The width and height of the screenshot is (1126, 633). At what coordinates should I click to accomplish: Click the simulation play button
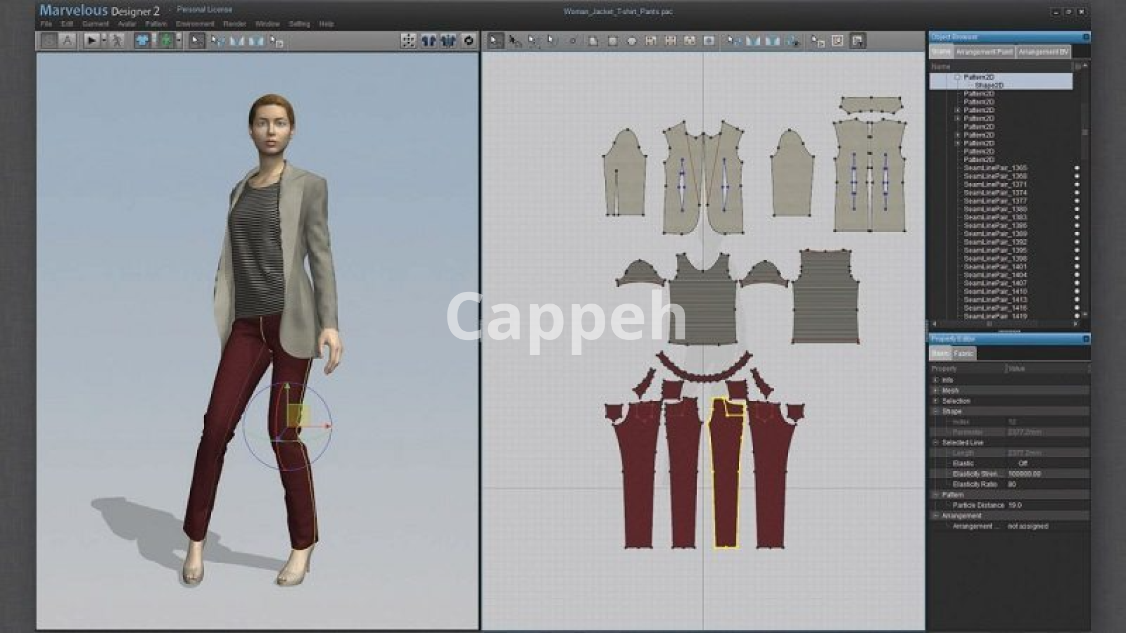(x=91, y=40)
